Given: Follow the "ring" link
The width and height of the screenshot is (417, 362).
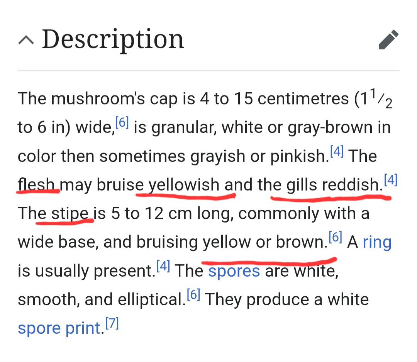Looking at the screenshot, I should point(377,243).
